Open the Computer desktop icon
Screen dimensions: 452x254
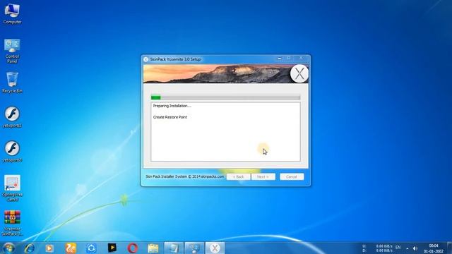pos(12,13)
